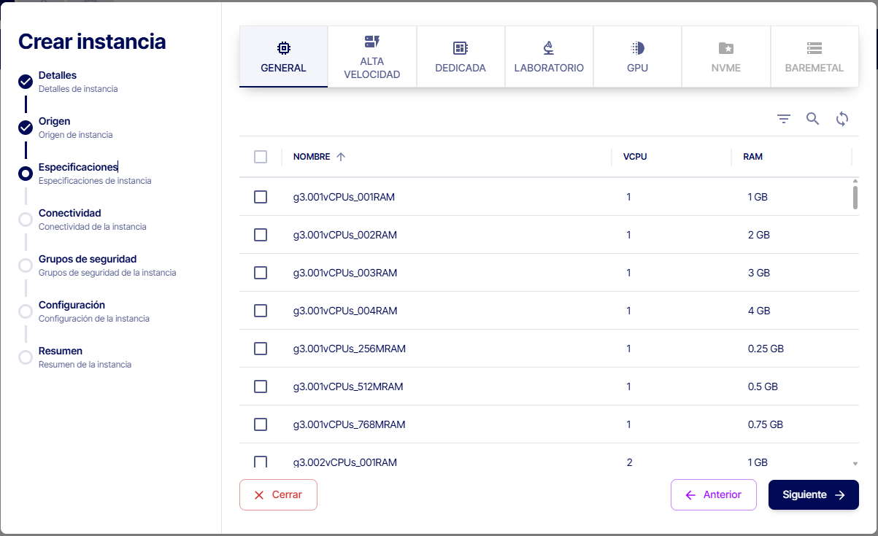Image resolution: width=878 pixels, height=536 pixels.
Task: Click the Detalles step checkmark icon
Action: (26, 82)
